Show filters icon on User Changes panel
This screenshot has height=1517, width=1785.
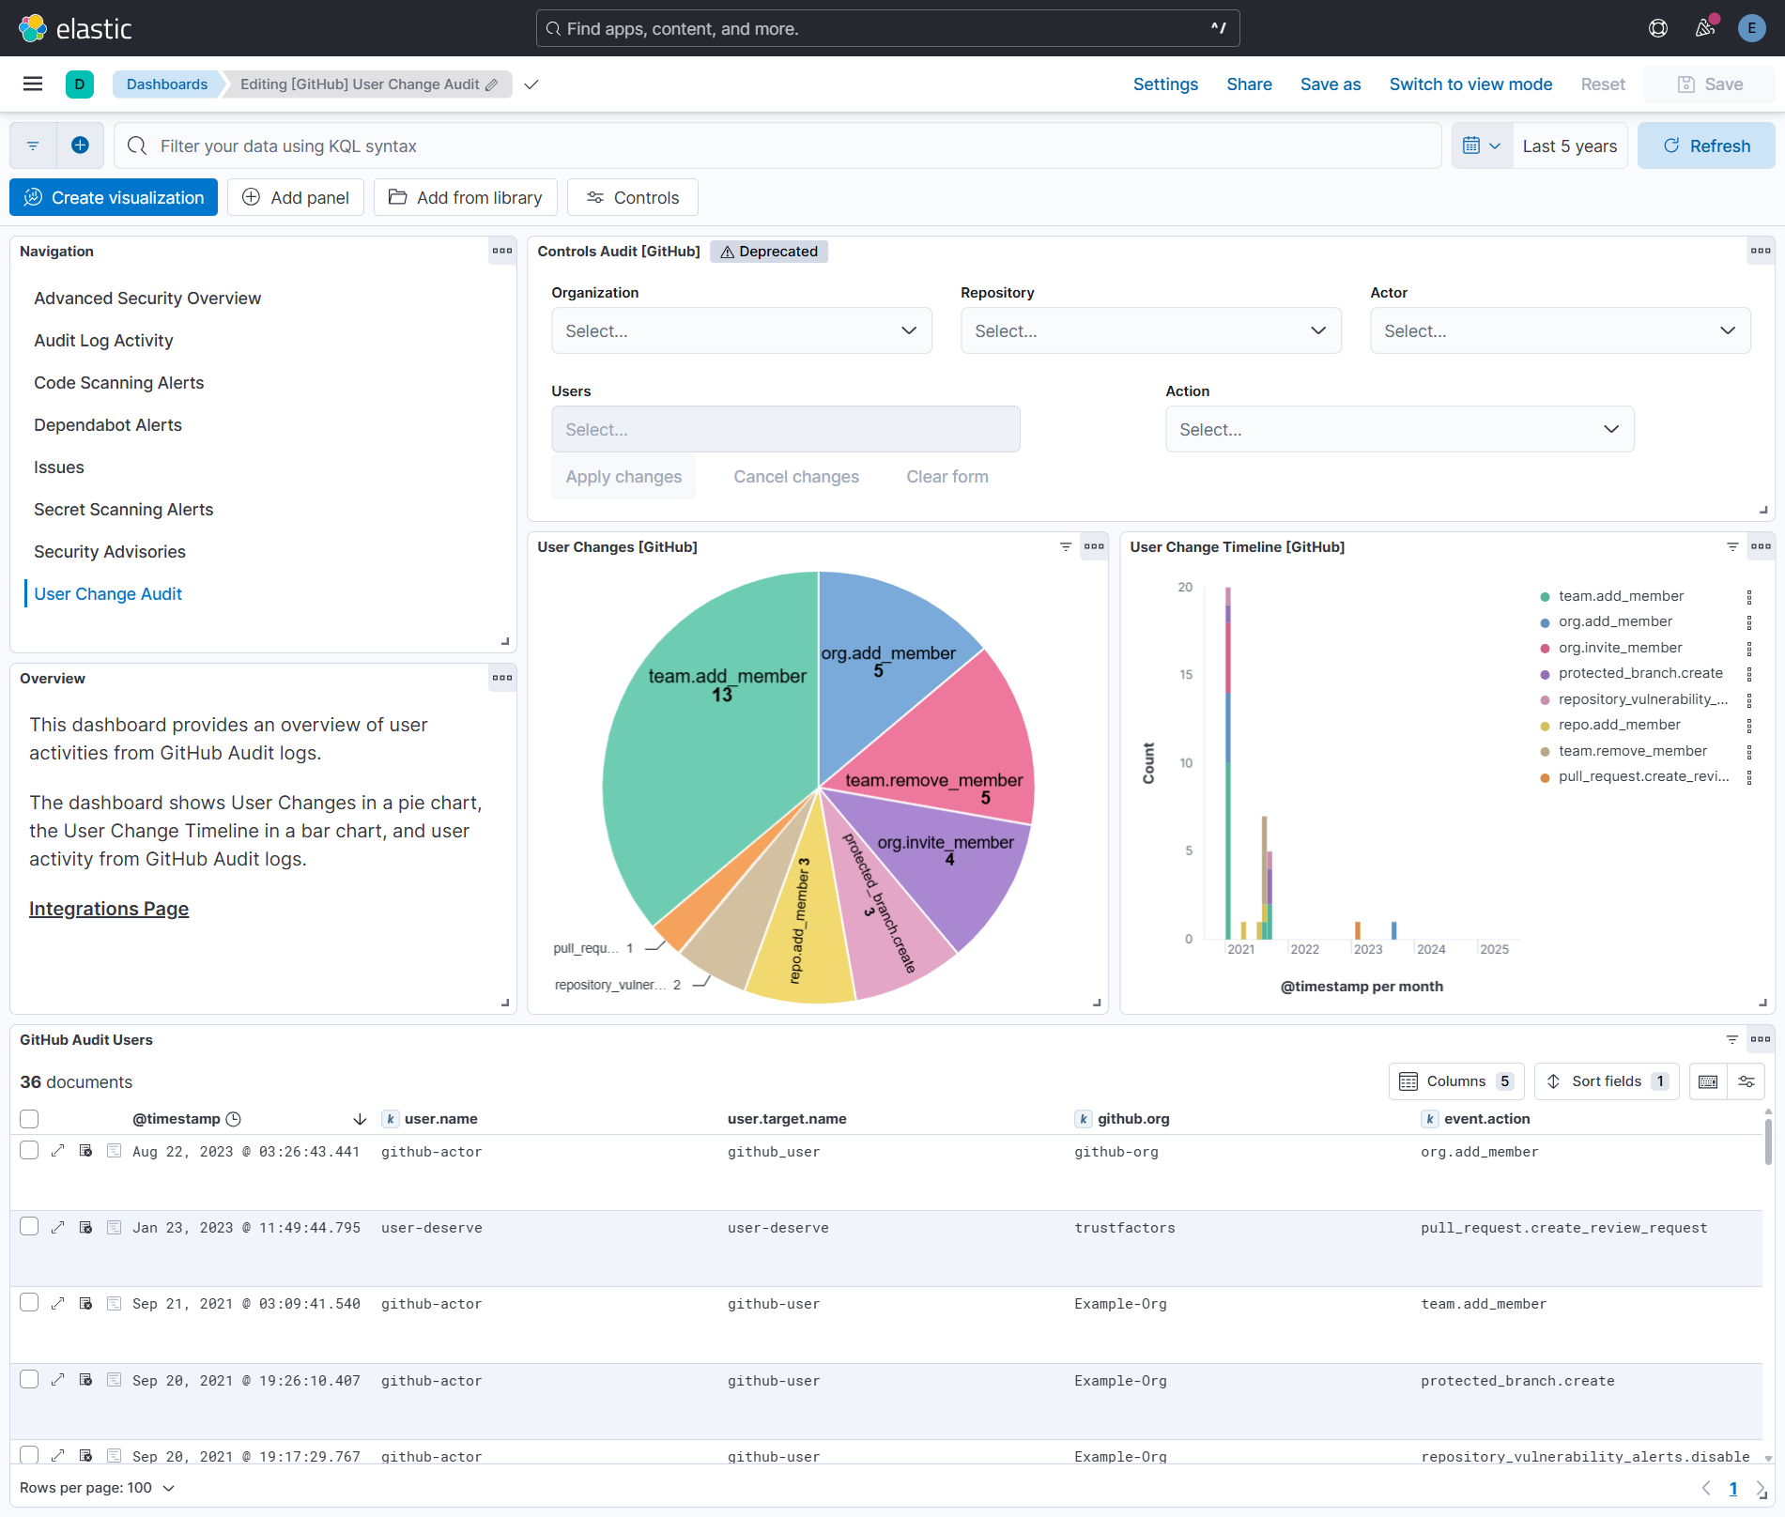click(x=1066, y=546)
